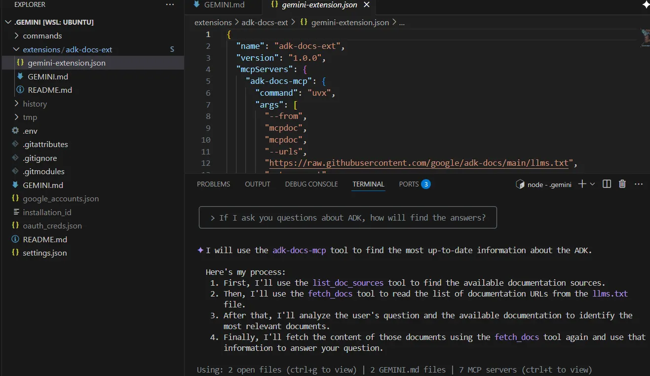This screenshot has height=376, width=650.
Task: Open the DEBUG CONSOLE panel tab
Action: tap(311, 184)
